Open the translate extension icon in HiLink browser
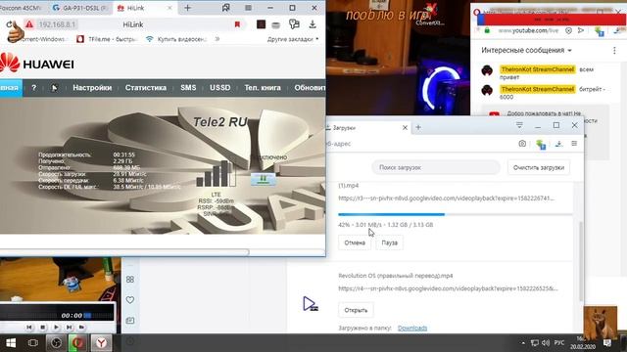Screen dimensions: 627x352 point(294,24)
